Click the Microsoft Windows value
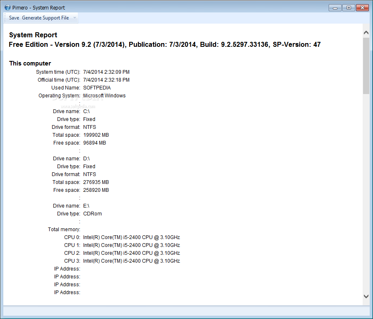 coord(104,95)
